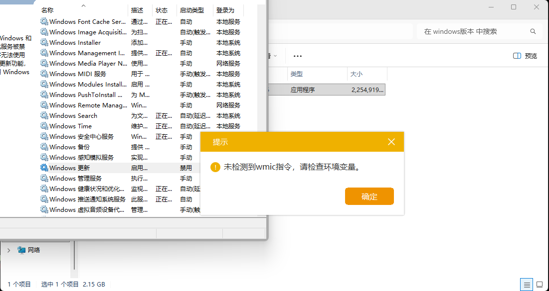This screenshot has width=549, height=291.
Task: Close the 提示 dialog with the X
Action: click(x=391, y=142)
